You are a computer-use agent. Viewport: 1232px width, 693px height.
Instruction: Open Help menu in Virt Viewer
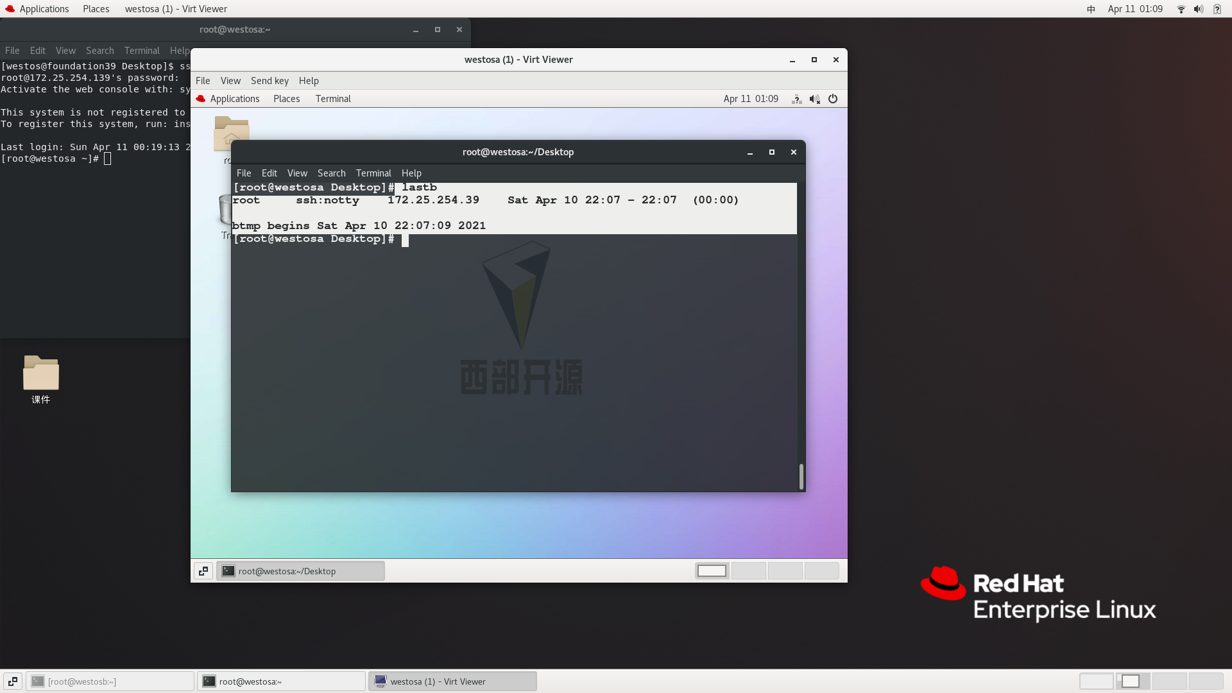point(308,80)
